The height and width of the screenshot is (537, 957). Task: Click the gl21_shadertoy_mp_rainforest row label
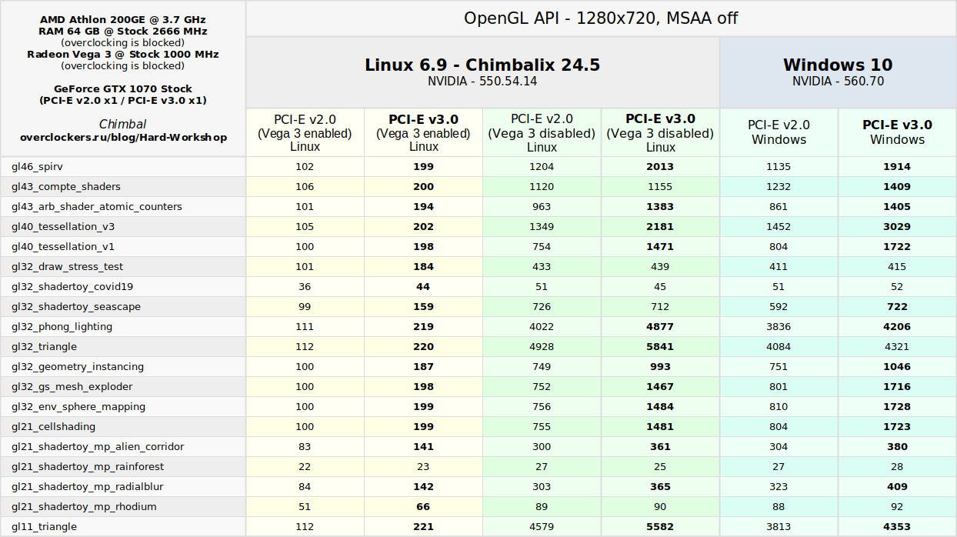click(x=87, y=467)
